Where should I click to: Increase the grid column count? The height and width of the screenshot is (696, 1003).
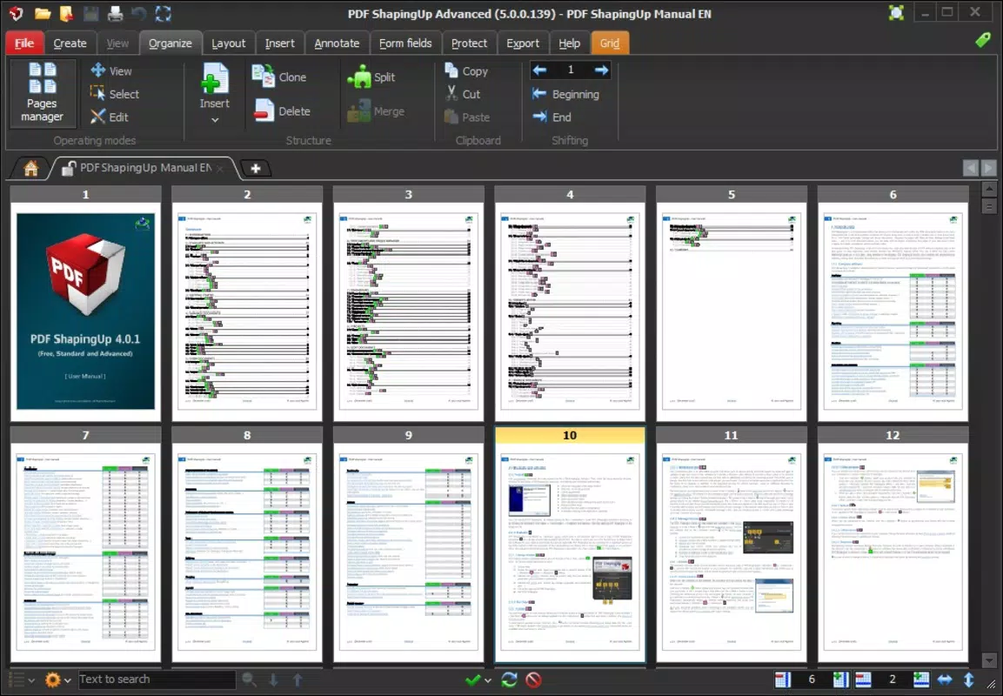coord(840,679)
